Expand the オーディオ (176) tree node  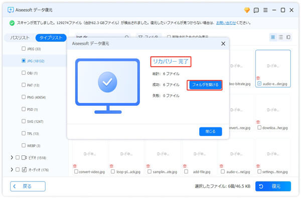click(x=12, y=169)
